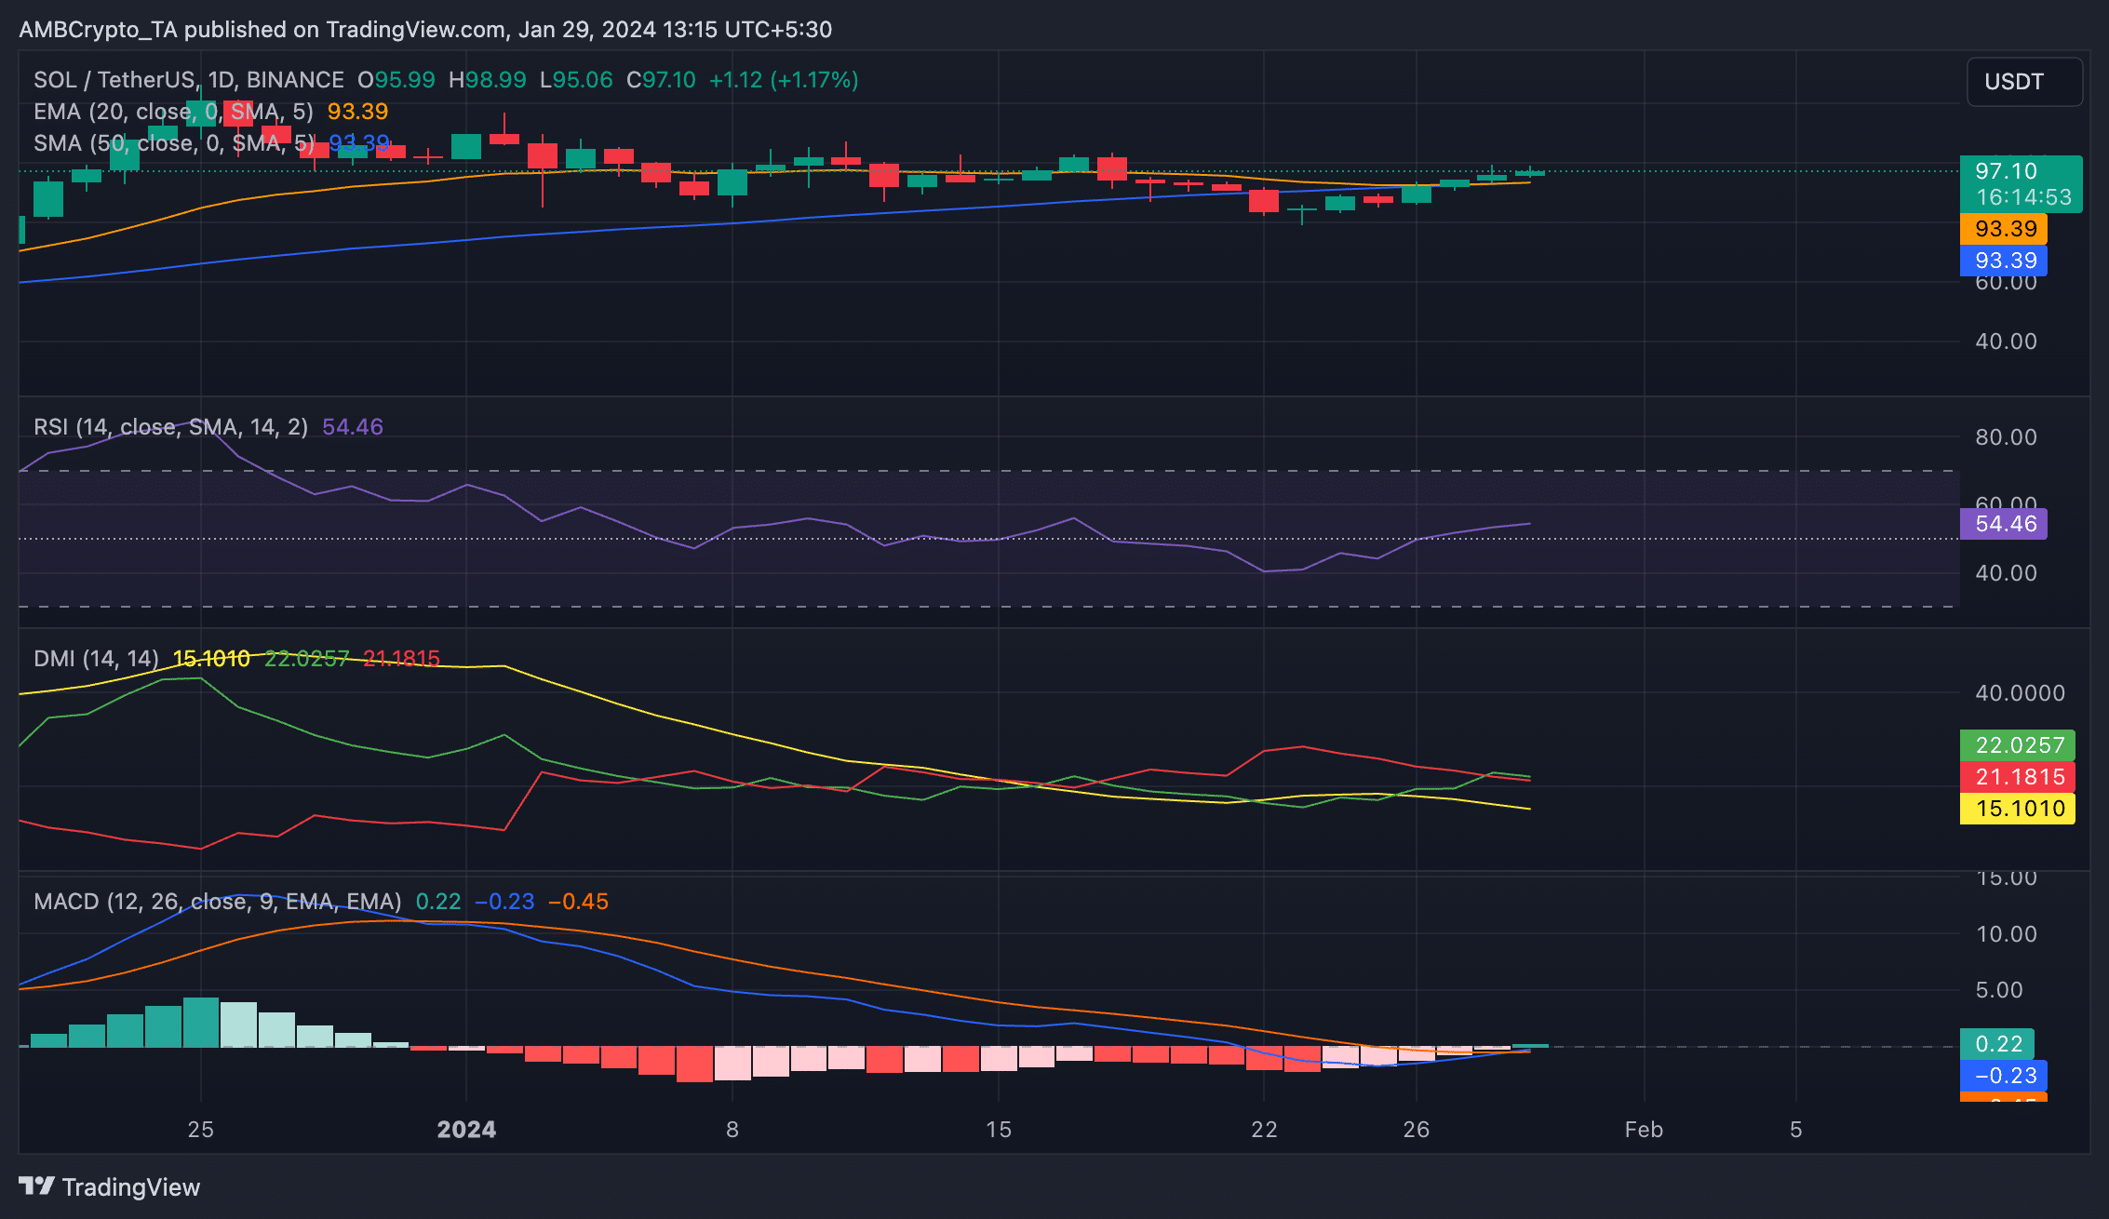Click the green 0.22 MACD histogram tag

1996,1044
